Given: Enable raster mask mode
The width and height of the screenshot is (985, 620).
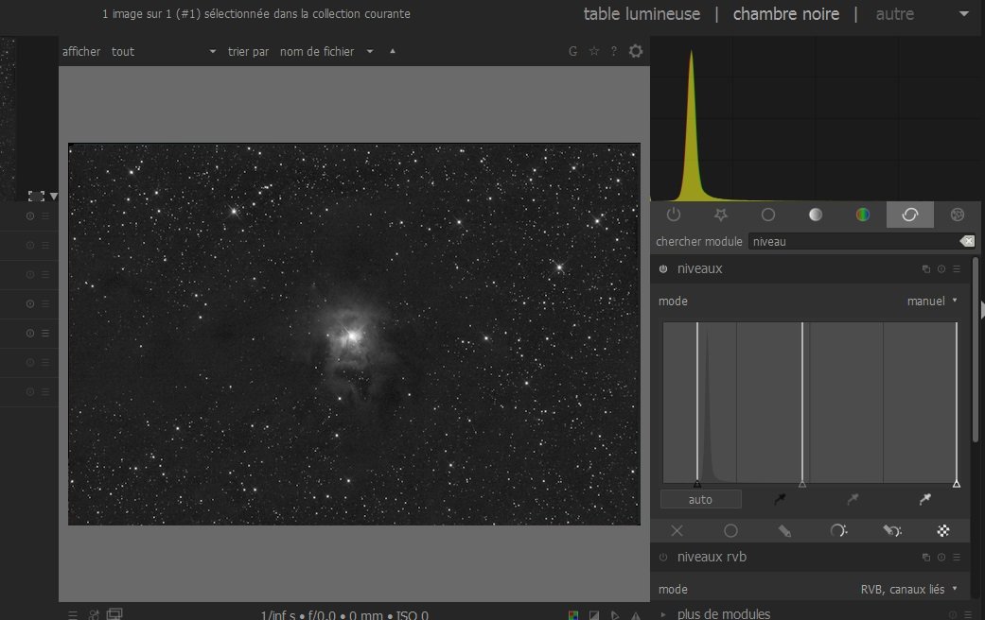Looking at the screenshot, I should click(x=943, y=531).
